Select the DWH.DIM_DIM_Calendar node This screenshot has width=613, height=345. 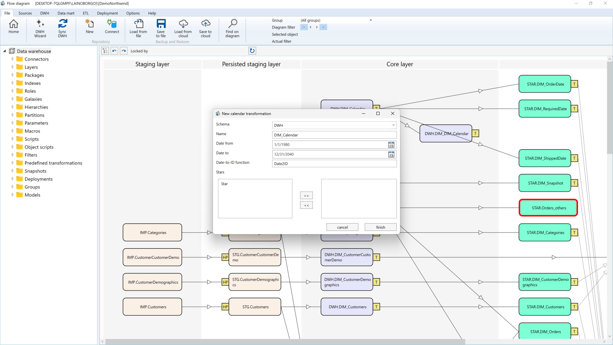click(x=446, y=134)
